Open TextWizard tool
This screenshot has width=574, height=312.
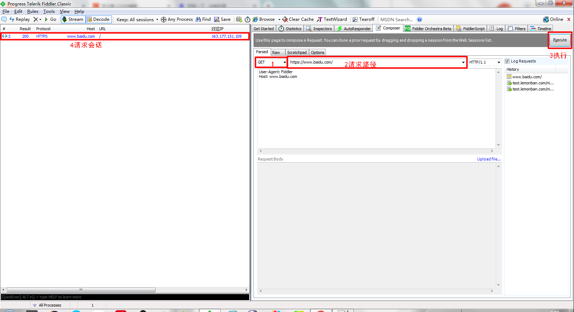(332, 19)
